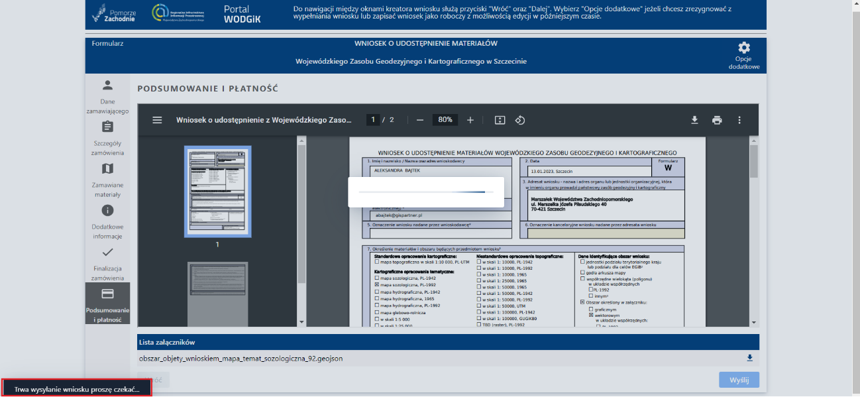Screen dimensions: 860x397
Task: Download the geojson attachment file
Action: [x=750, y=359]
